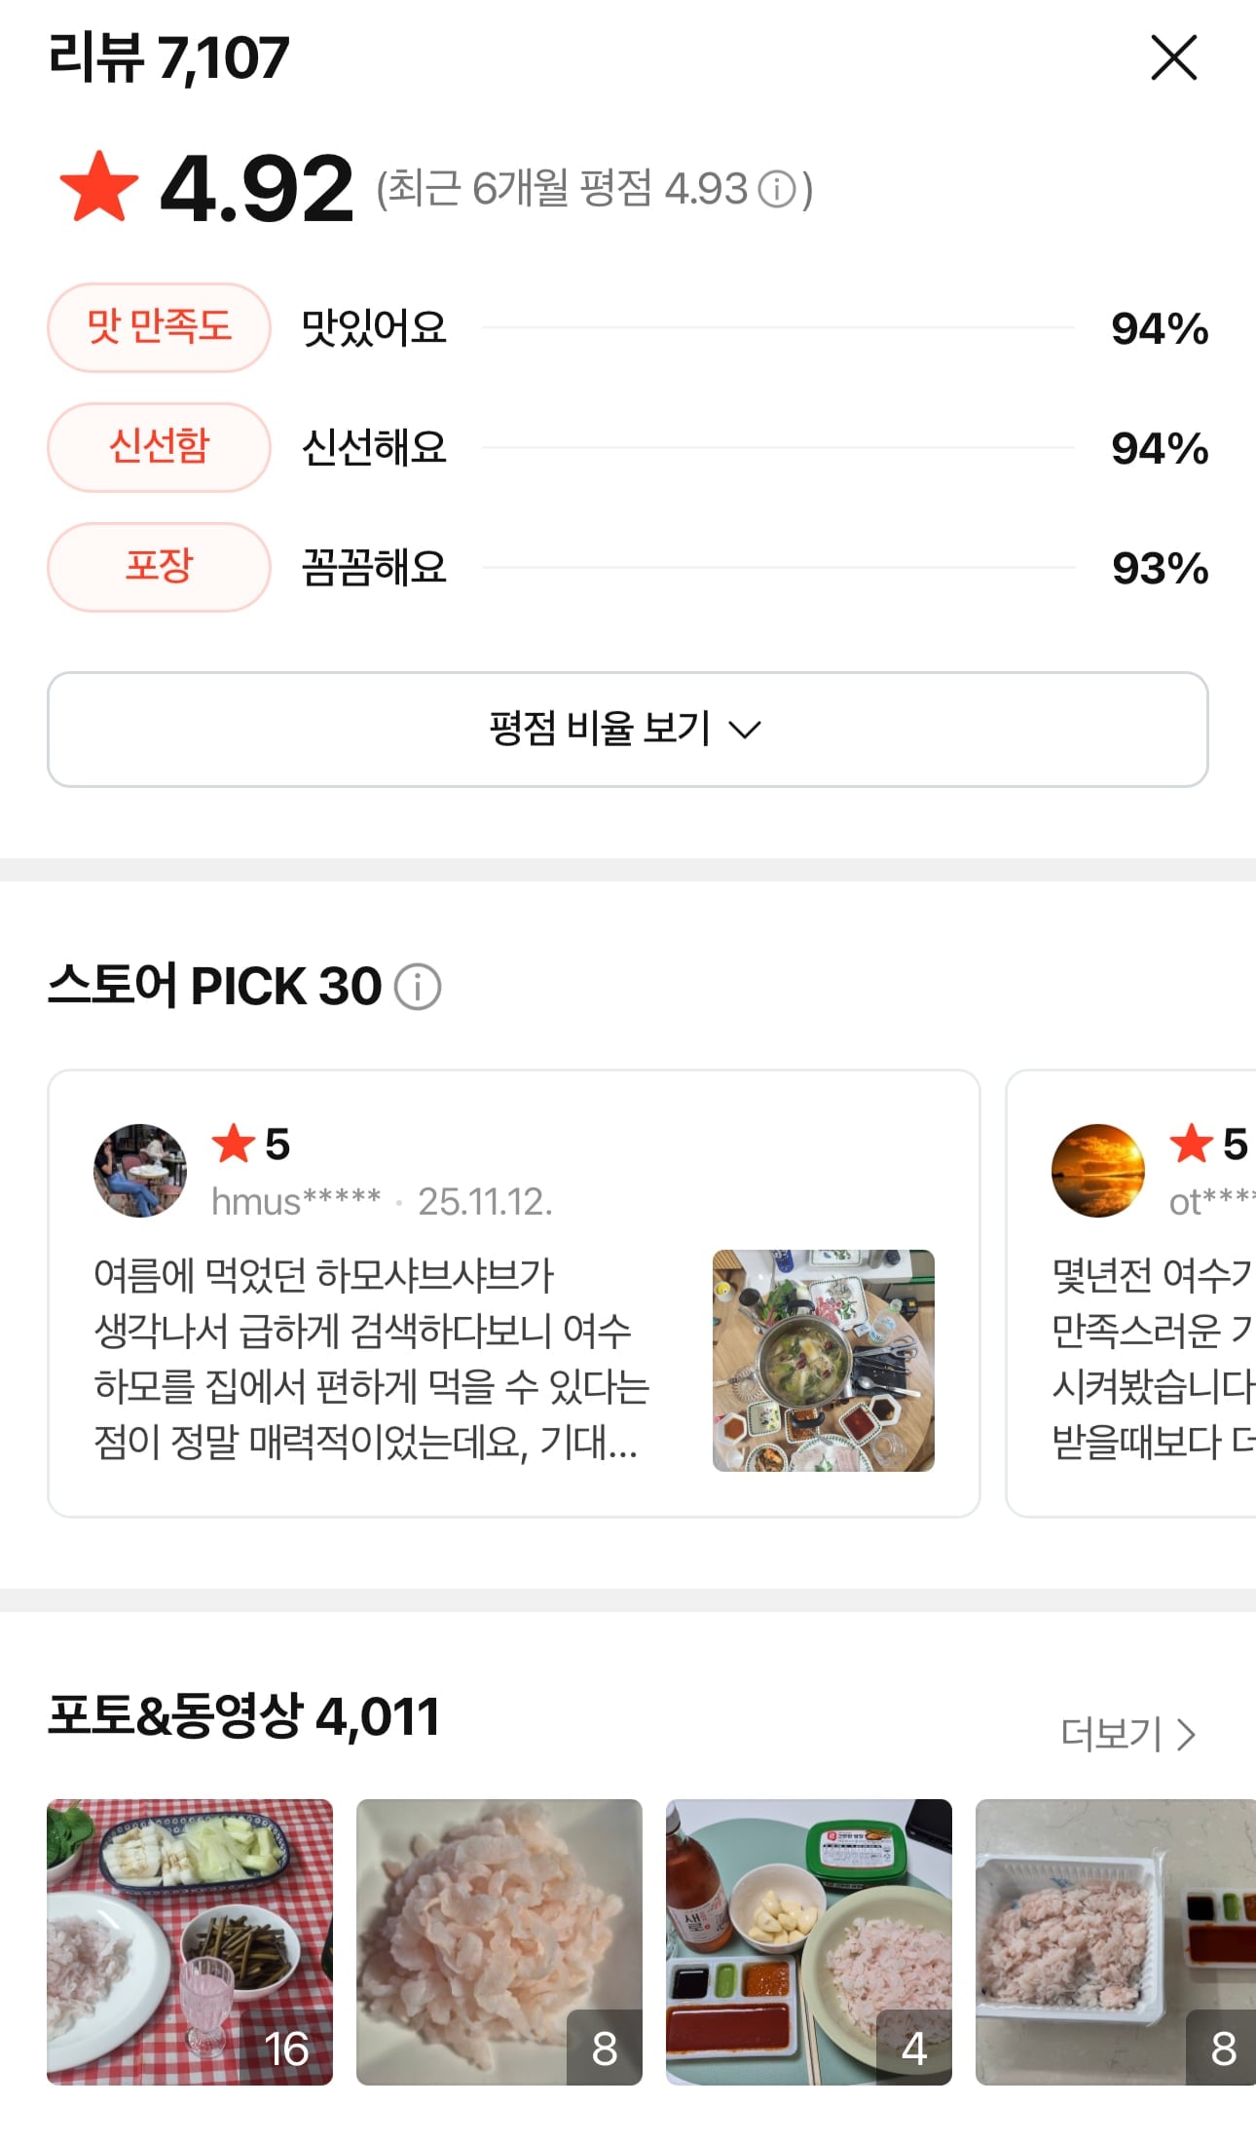Tap the red star rating icon
This screenshot has width=1256, height=2144.
point(99,186)
